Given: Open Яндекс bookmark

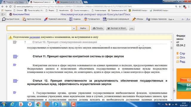Looking at the screenshot, I should tap(50, 10).
